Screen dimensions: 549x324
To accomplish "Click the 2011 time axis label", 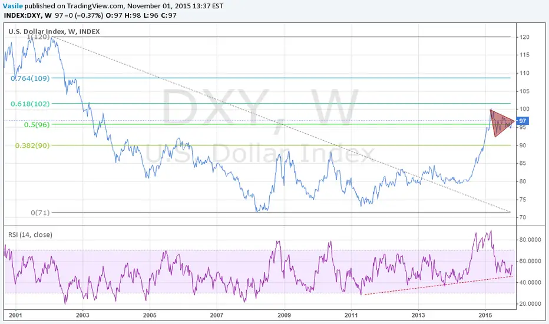I will click(x=351, y=315).
